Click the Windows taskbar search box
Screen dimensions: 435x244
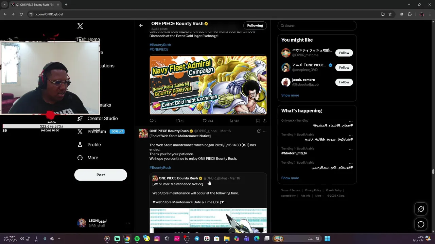297,239
